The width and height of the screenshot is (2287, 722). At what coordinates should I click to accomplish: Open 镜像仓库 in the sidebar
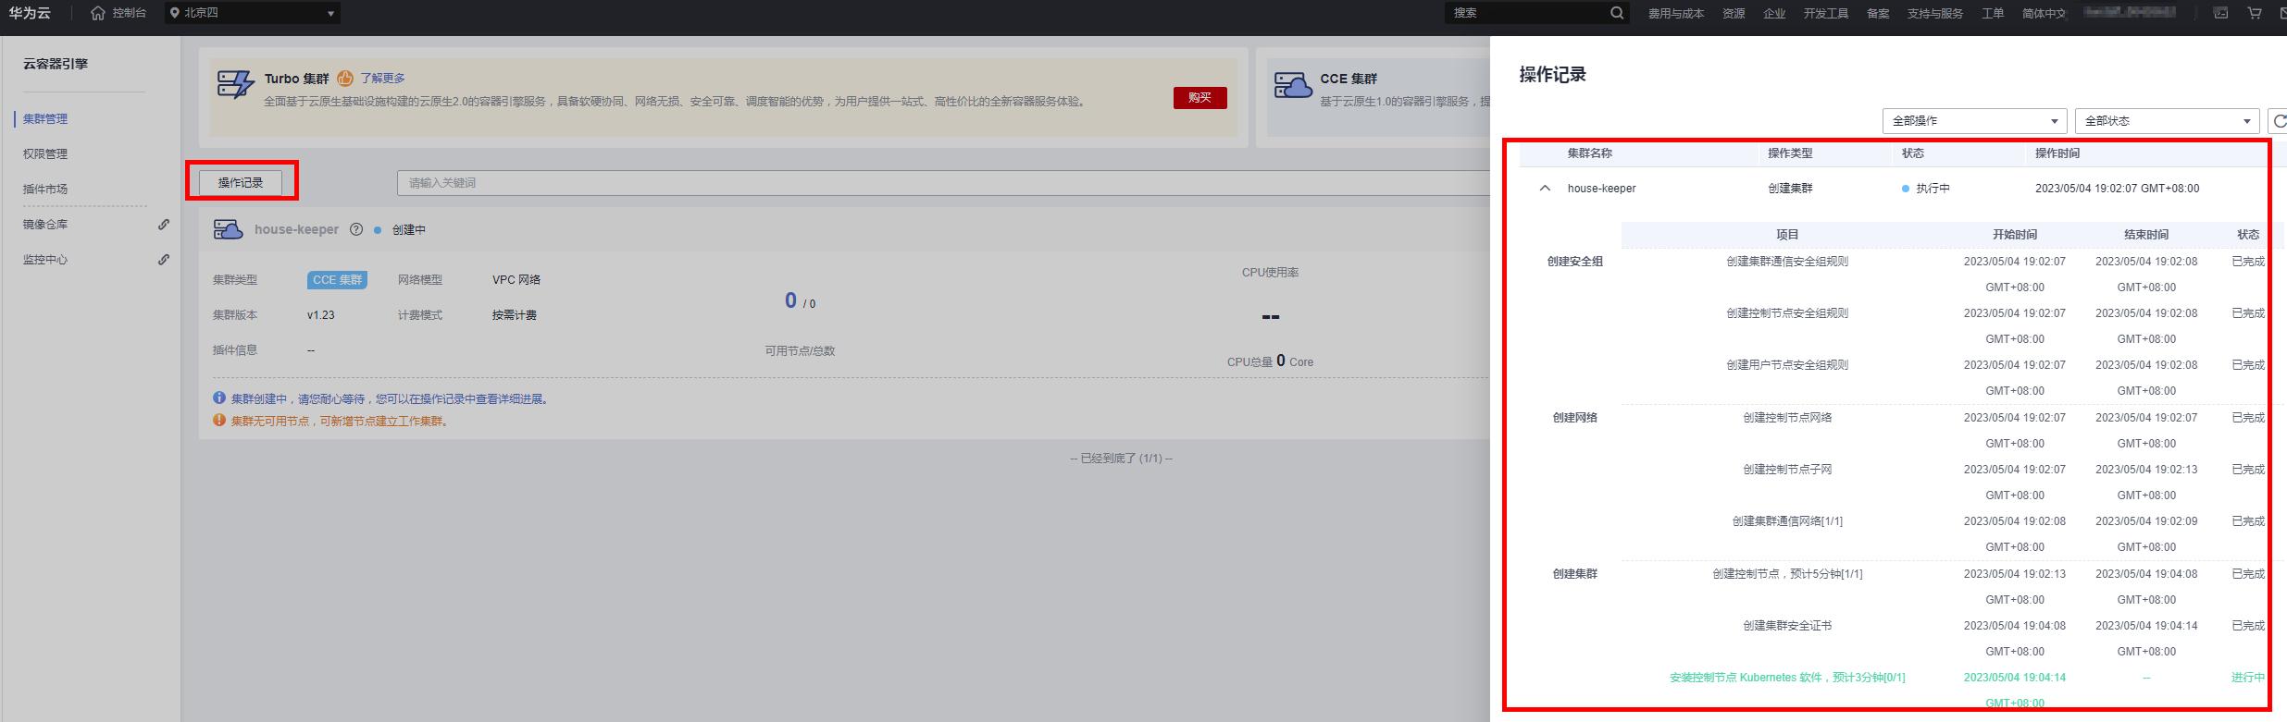45,225
